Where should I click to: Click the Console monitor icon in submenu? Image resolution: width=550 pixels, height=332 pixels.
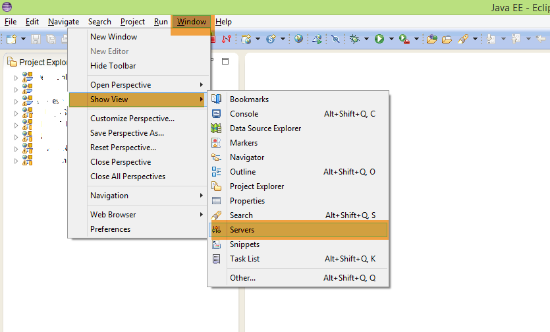tap(217, 114)
